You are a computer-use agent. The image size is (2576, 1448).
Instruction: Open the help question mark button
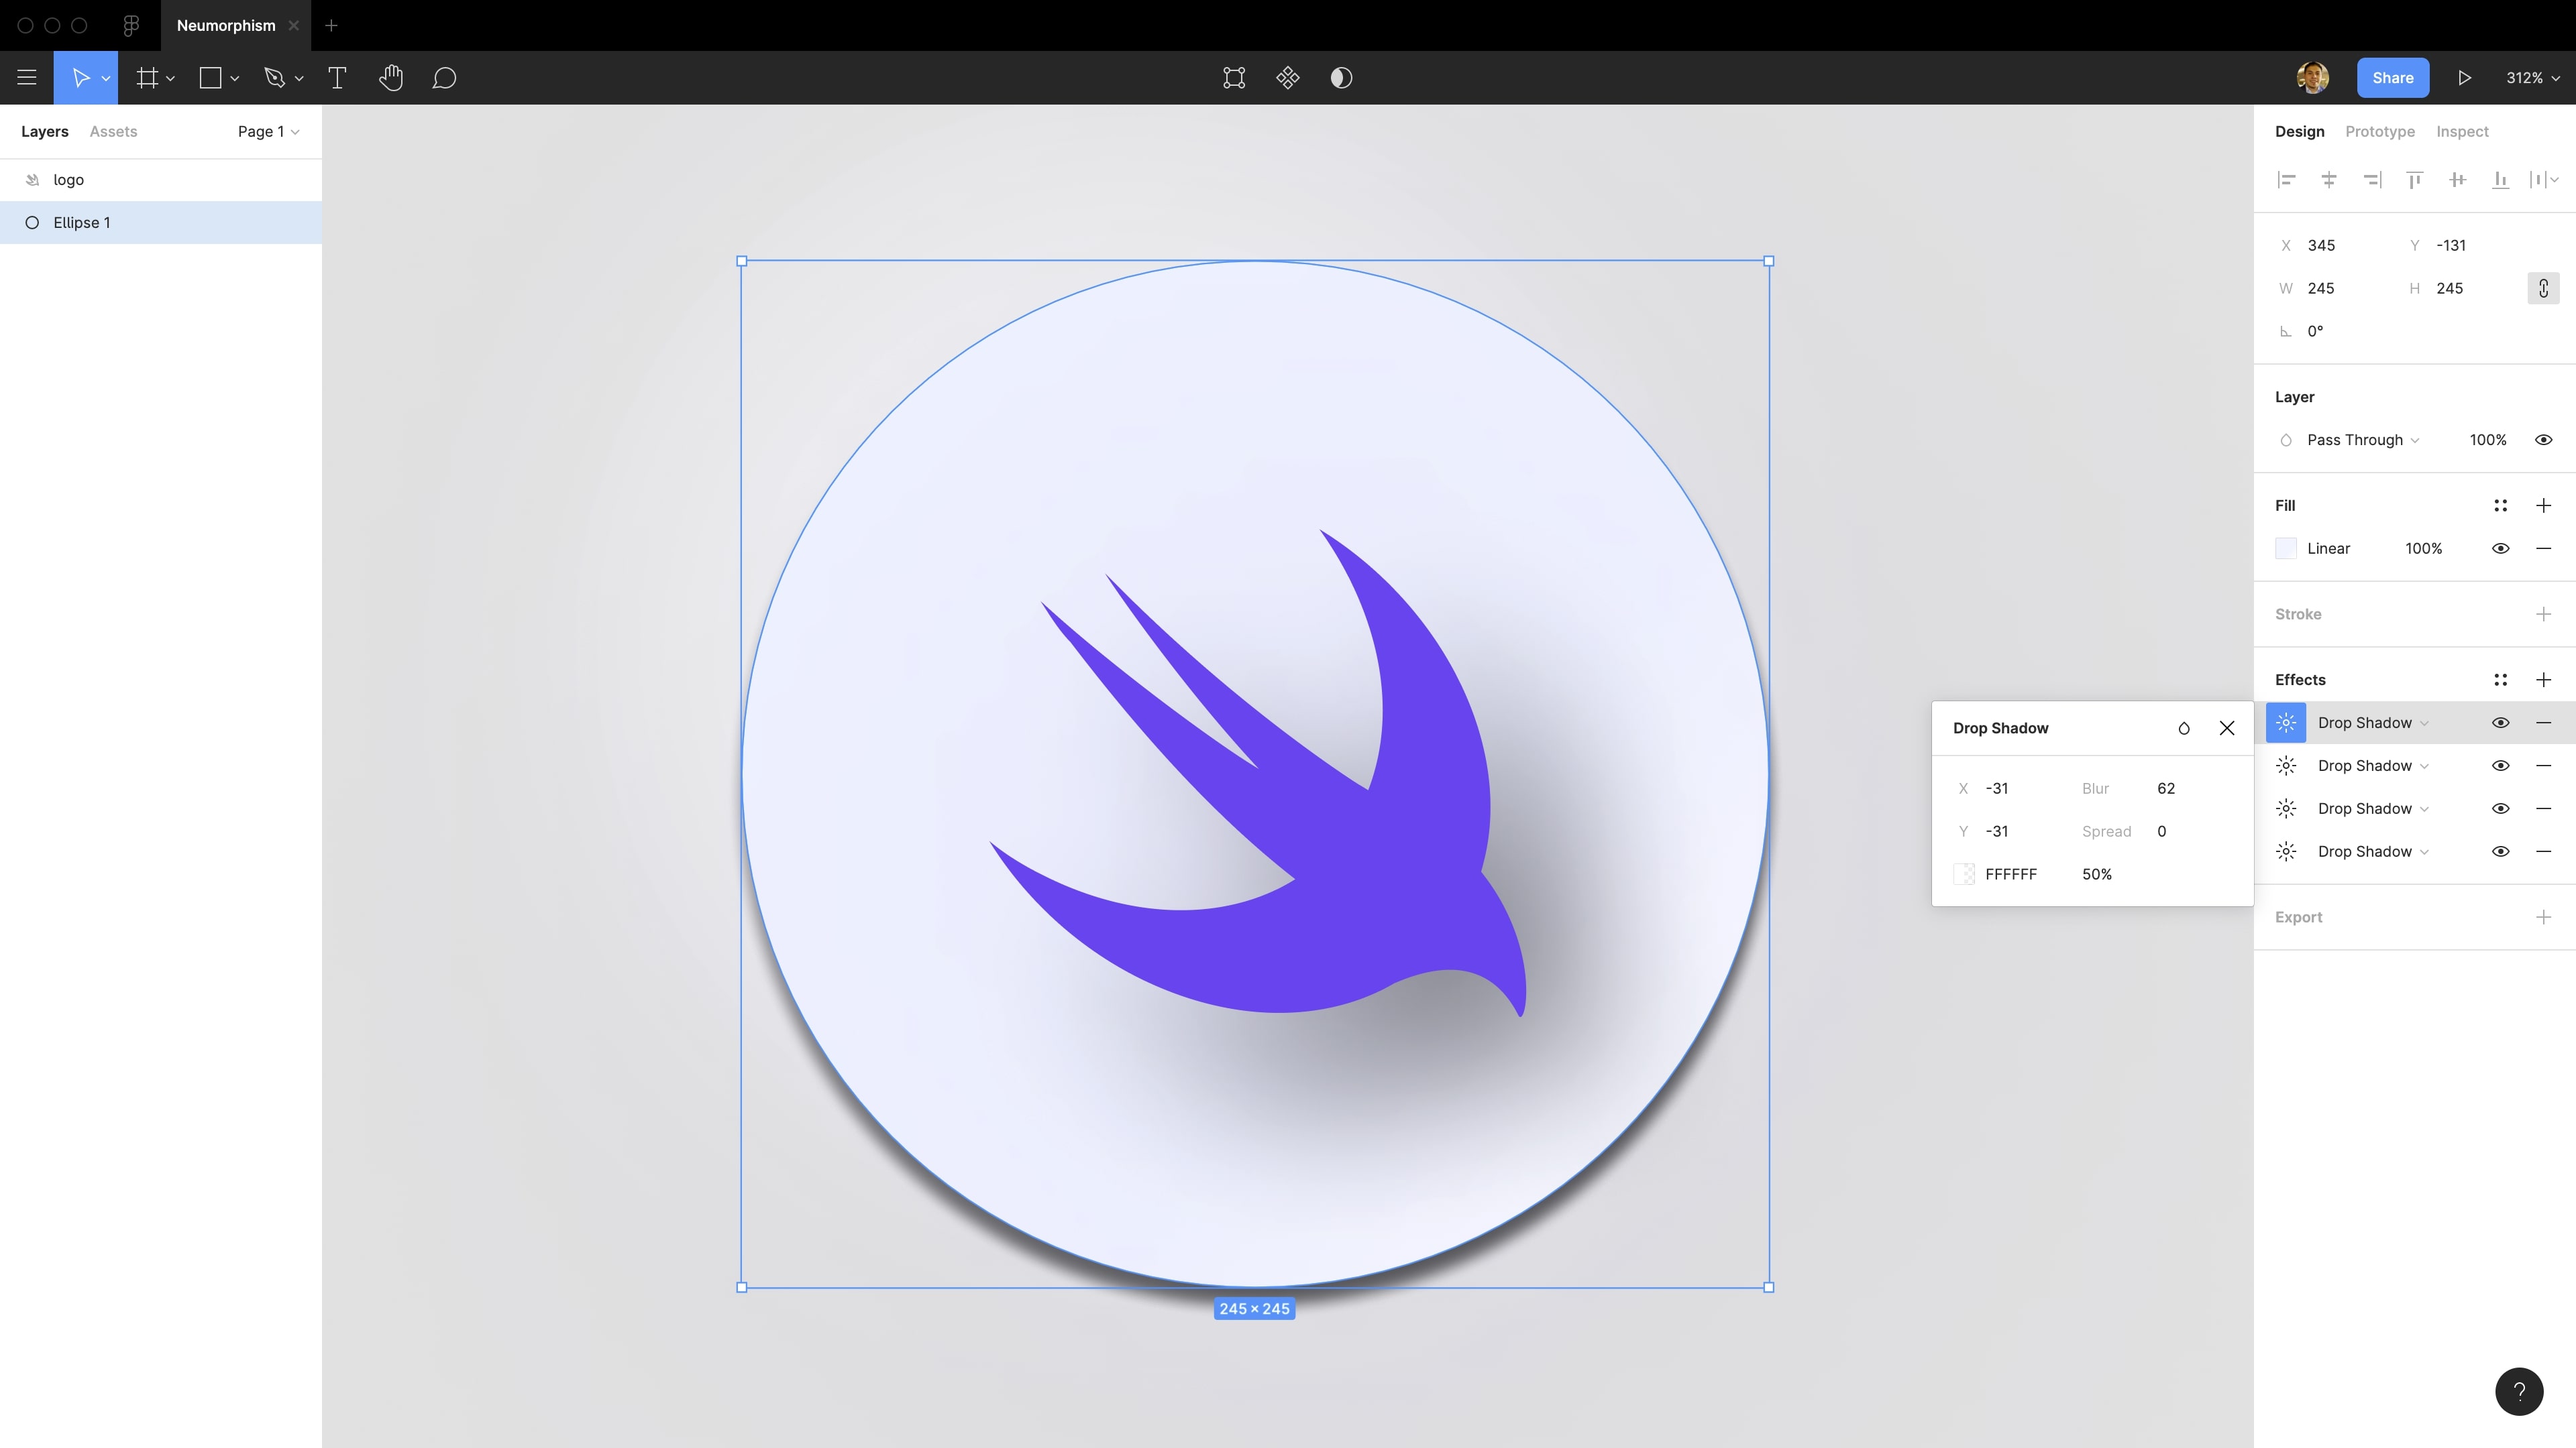(2519, 1391)
